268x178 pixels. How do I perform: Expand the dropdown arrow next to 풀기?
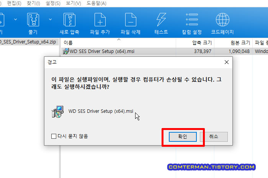[x=50, y=19]
